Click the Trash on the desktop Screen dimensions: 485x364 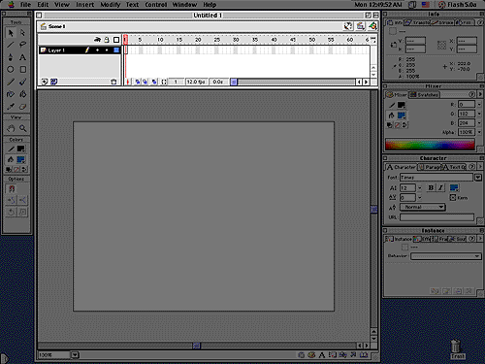pos(456,348)
